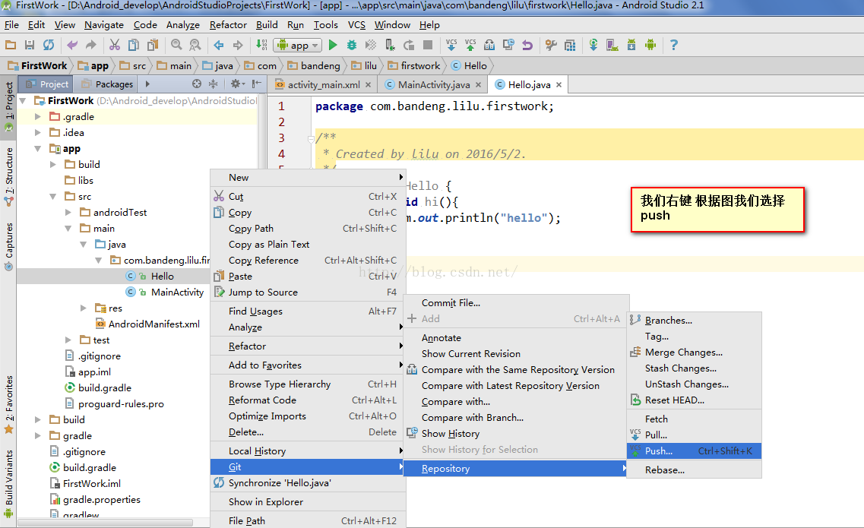Close the activity_main.xml tab
The image size is (864, 528).
369,85
